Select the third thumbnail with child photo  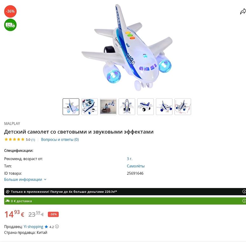point(108,107)
